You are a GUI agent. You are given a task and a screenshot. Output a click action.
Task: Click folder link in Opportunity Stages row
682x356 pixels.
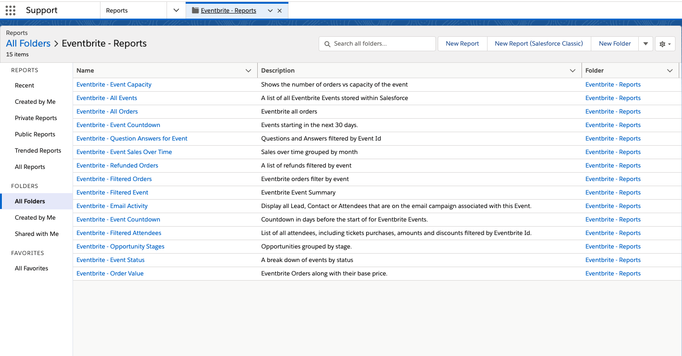pos(613,247)
